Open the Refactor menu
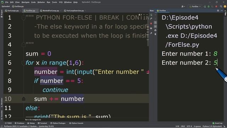Image resolution: width=227 pixels, height=128 pixels. 41,2
